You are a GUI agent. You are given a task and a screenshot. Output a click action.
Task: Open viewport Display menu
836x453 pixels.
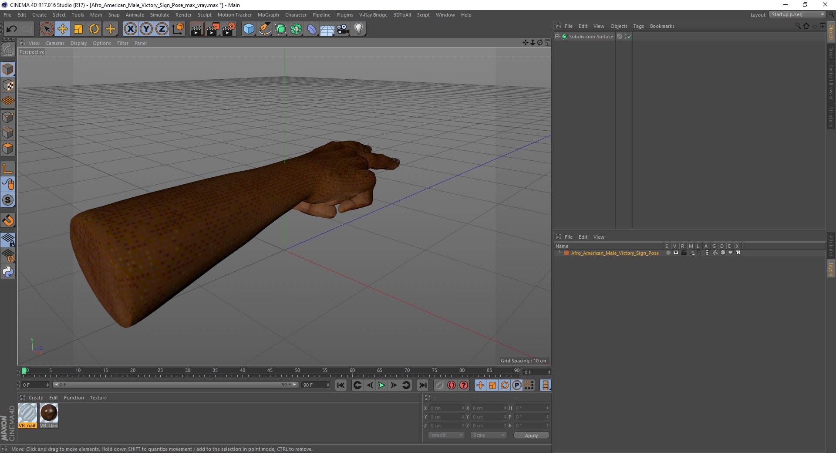pos(78,43)
